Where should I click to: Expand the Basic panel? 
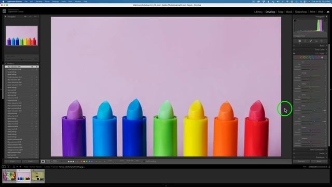click(326, 46)
